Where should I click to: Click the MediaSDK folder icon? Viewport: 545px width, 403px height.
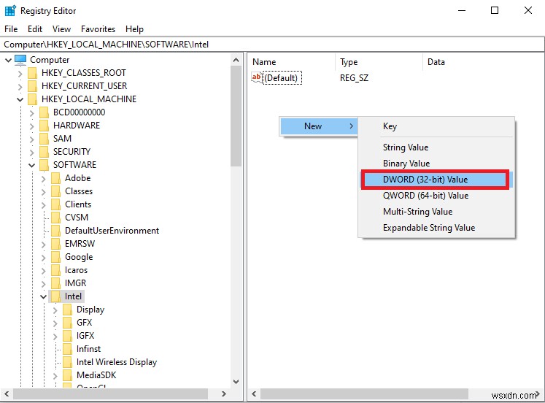[67, 375]
